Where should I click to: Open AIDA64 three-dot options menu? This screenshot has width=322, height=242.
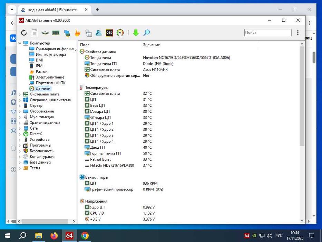[x=298, y=33]
